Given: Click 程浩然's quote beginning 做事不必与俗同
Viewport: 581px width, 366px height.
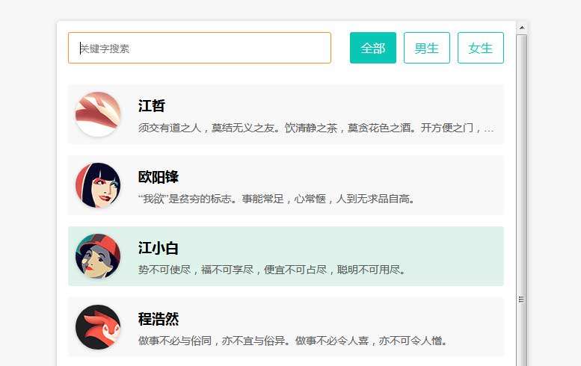Looking at the screenshot, I should coord(293,341).
